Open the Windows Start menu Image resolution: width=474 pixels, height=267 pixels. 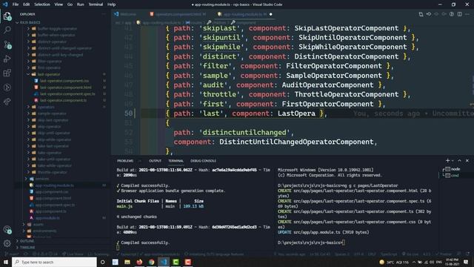click(x=5, y=262)
